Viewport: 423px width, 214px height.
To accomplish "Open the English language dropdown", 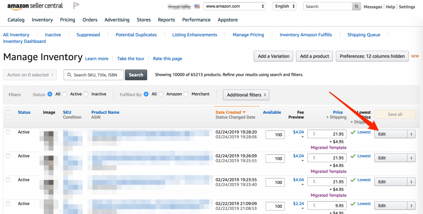I will coord(284,7).
